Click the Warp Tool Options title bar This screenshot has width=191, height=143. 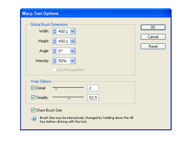point(96,13)
